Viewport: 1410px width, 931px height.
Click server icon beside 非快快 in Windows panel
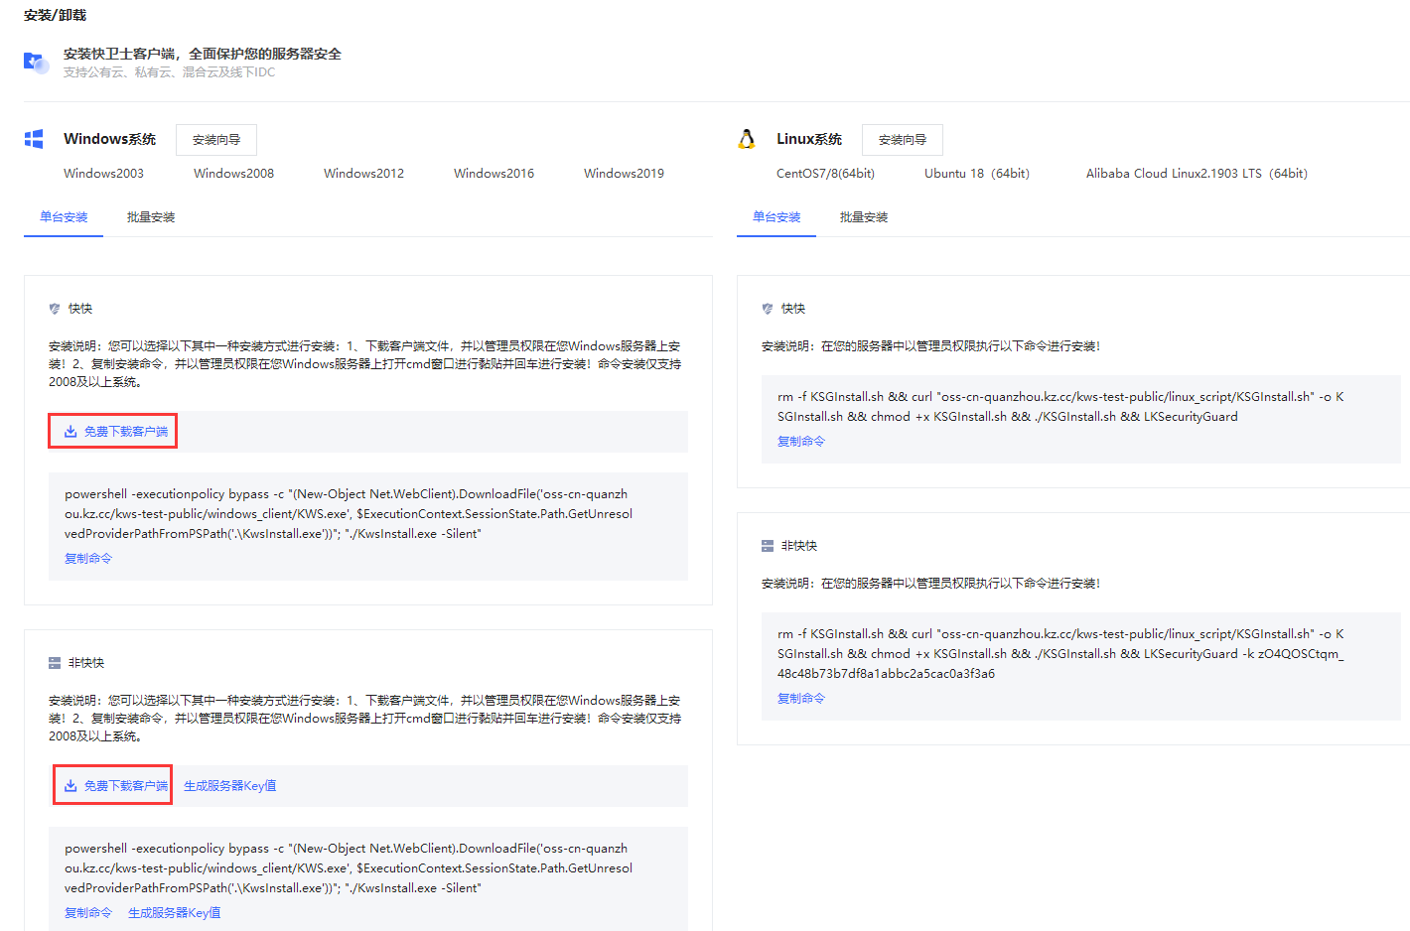point(55,663)
